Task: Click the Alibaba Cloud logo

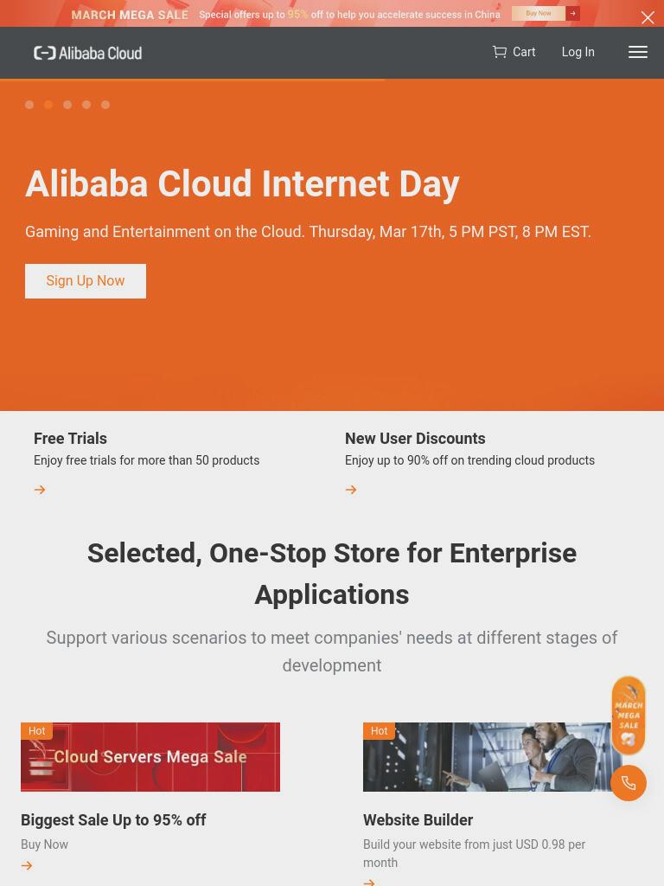Action: [87, 53]
